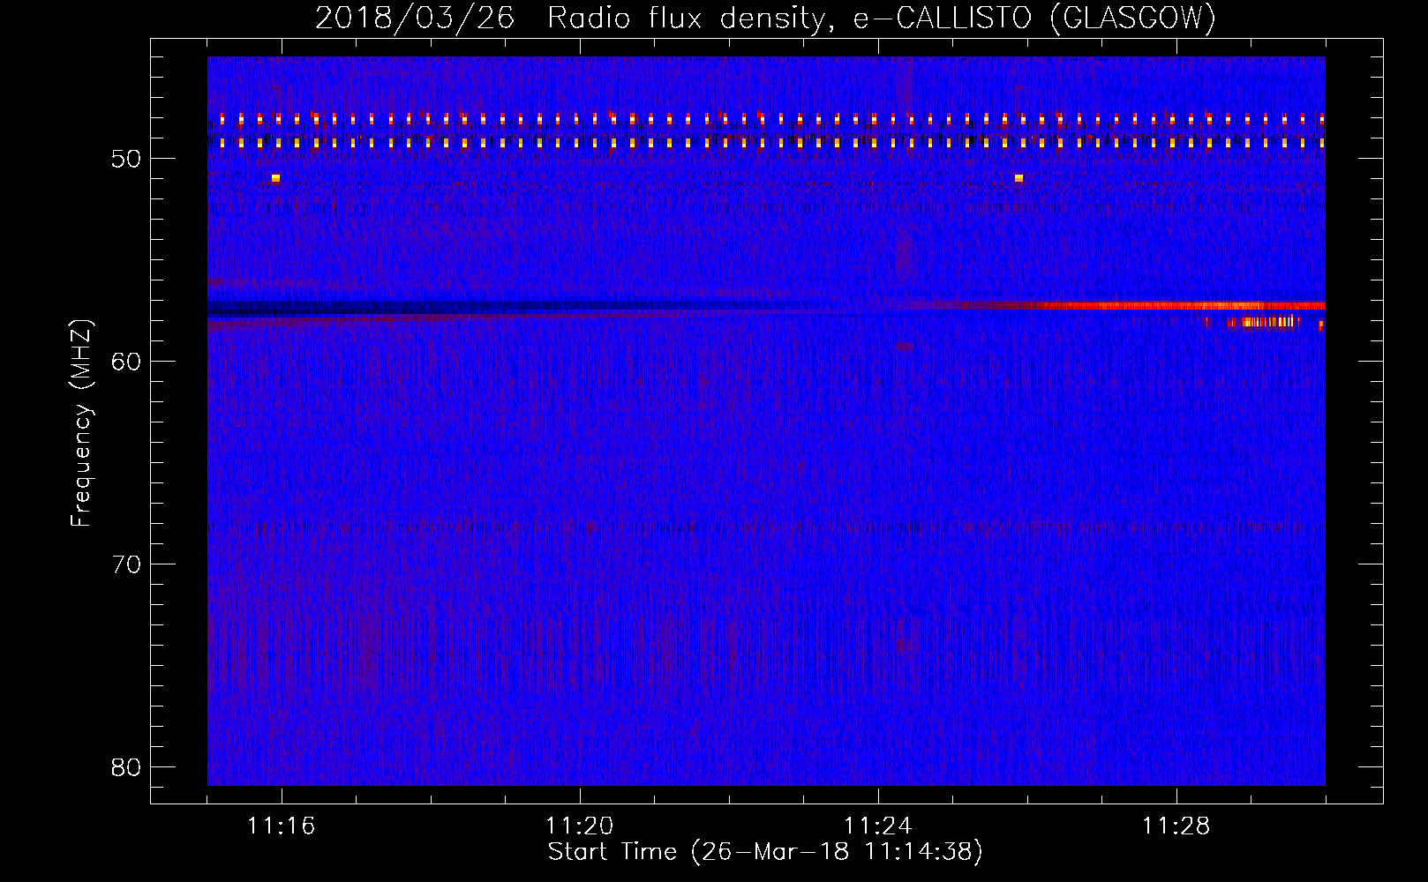Click the yellow spot near 51 MHz at 11:26
The width and height of the screenshot is (1428, 882).
click(1018, 178)
